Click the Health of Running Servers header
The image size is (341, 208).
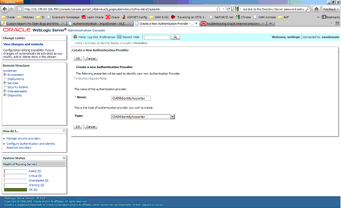pos(34,164)
